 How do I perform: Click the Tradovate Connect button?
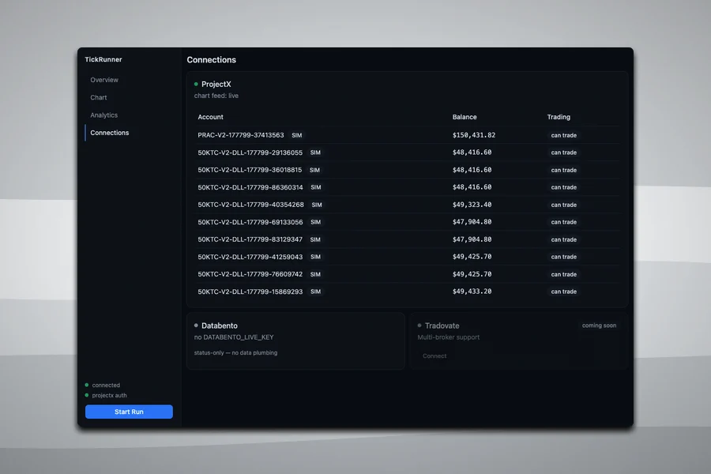[434, 356]
